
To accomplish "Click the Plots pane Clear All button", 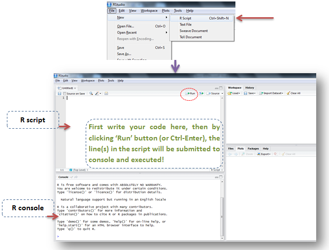I will (289, 154).
